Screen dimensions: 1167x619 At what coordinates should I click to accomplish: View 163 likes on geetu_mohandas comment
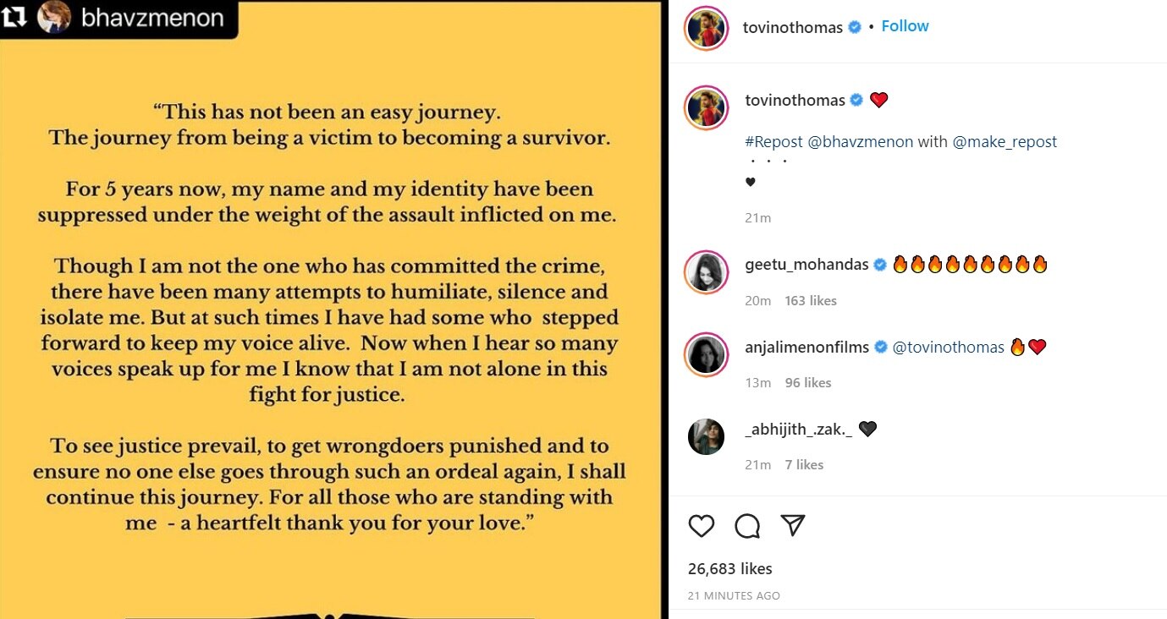(x=810, y=300)
